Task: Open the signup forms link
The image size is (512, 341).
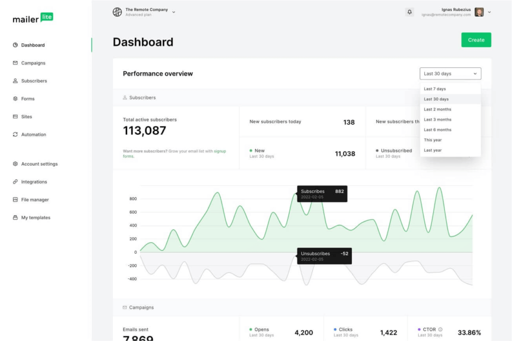Action: pyautogui.click(x=220, y=151)
